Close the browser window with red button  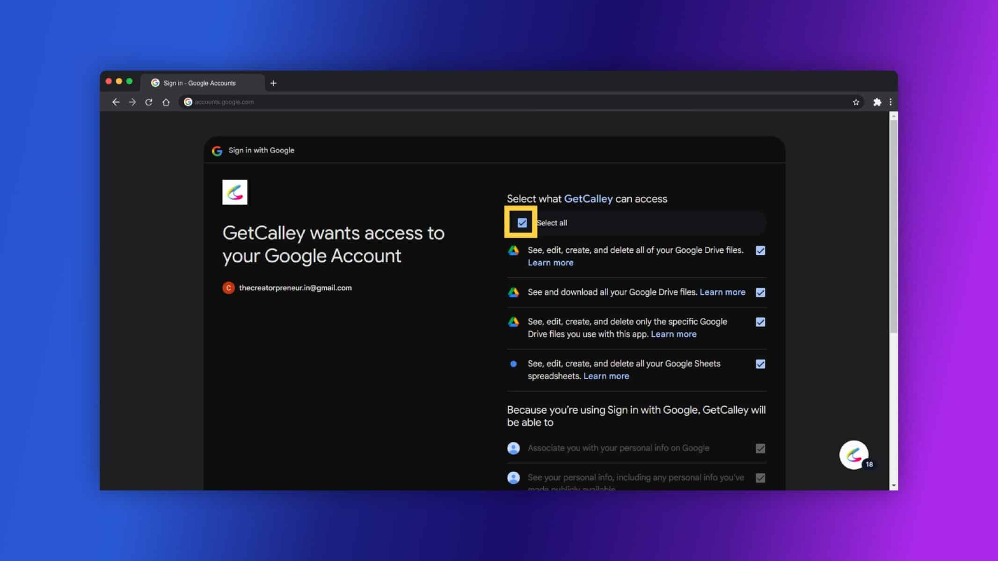point(109,81)
